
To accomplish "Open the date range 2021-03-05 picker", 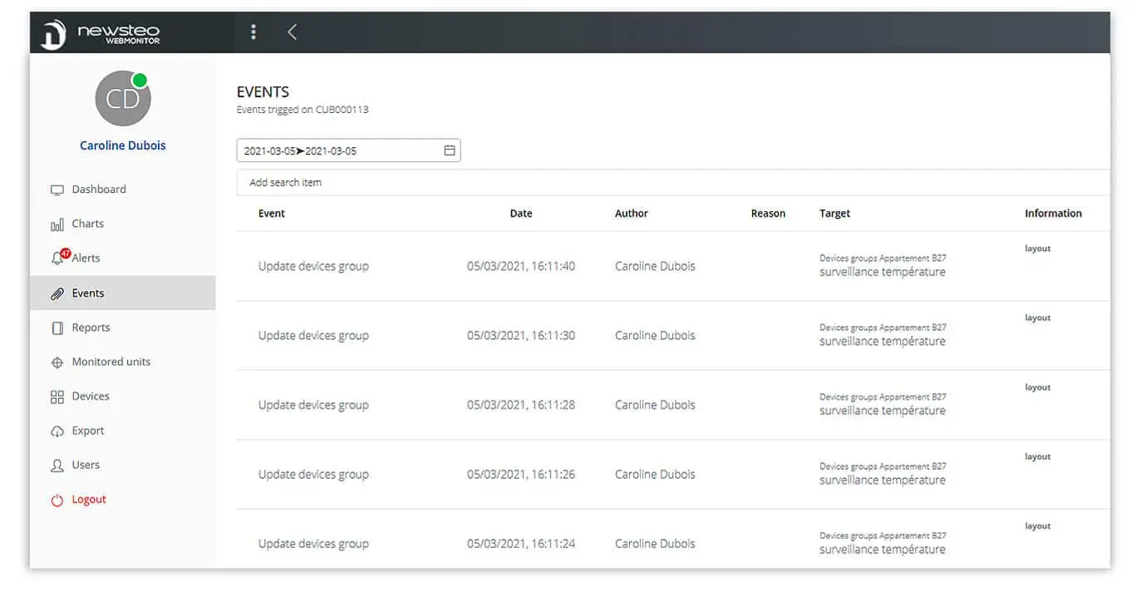I will 348,150.
